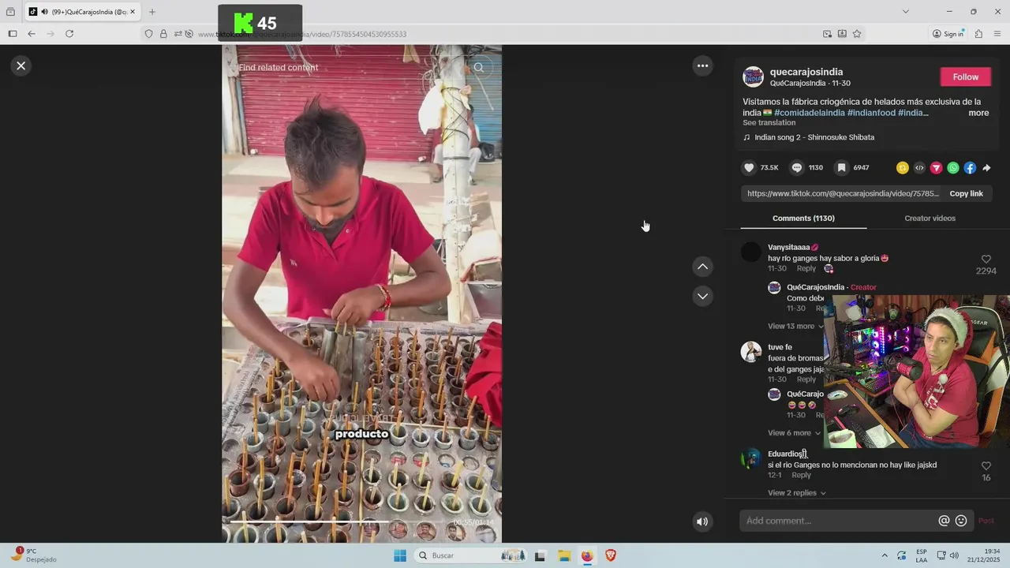Image resolution: width=1010 pixels, height=568 pixels.
Task: Show hidden system tray icons
Action: (x=884, y=555)
